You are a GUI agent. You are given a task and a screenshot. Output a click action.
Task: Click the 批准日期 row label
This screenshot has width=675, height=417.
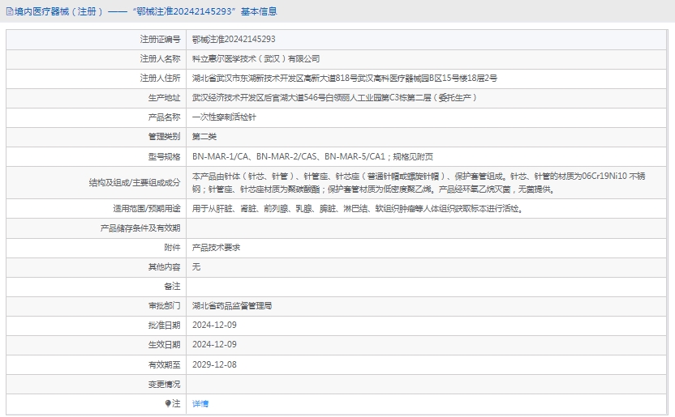tap(165, 325)
